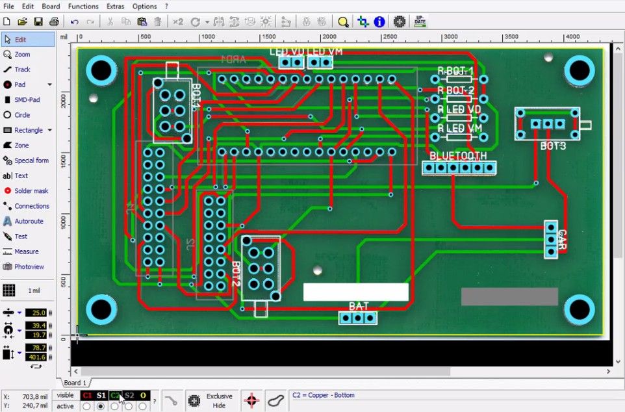Select the Track tool

pyautogui.click(x=28, y=70)
